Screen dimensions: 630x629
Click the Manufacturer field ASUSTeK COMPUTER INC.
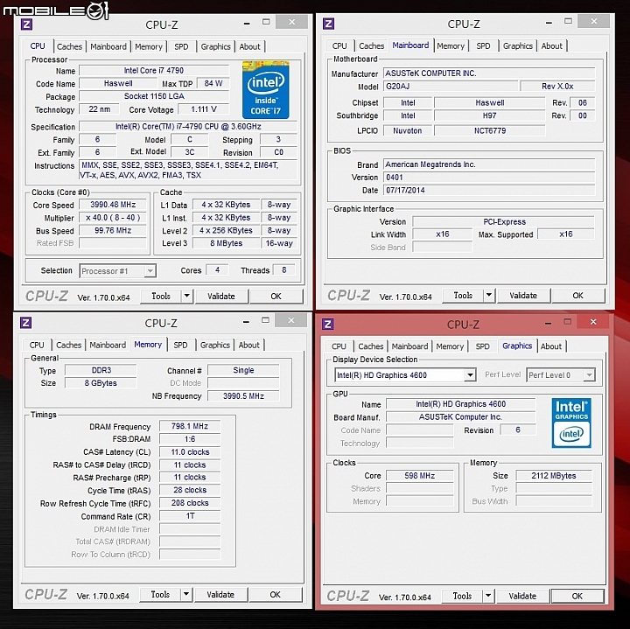click(x=489, y=73)
